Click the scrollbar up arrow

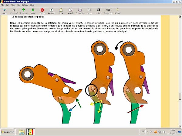[x=180, y=17]
